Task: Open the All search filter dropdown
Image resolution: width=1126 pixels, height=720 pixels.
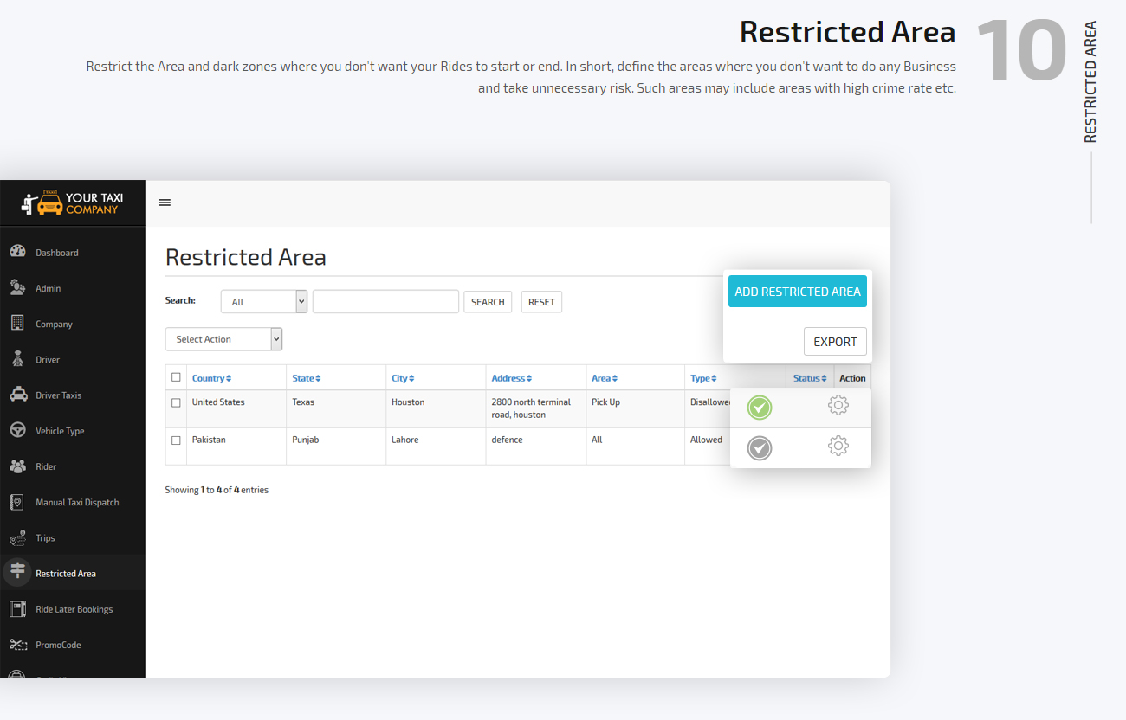Action: [263, 300]
